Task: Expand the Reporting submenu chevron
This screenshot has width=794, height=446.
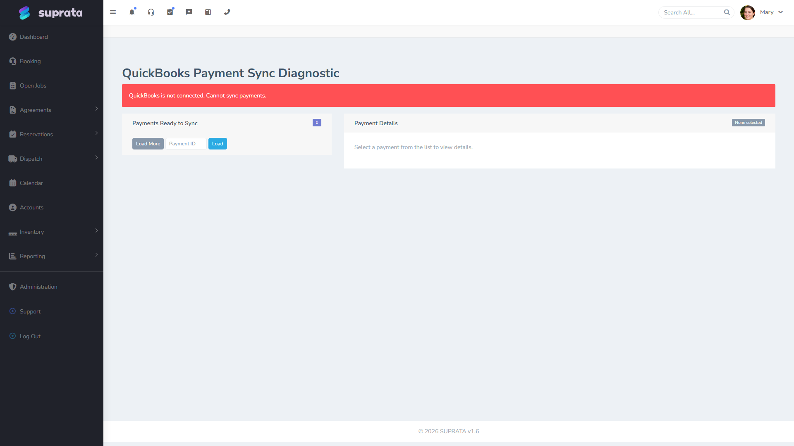Action: pyautogui.click(x=96, y=255)
